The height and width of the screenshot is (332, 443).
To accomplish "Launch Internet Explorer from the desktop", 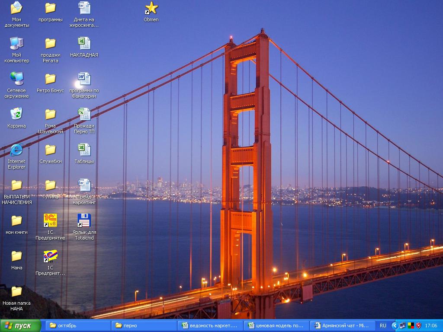I will point(16,150).
